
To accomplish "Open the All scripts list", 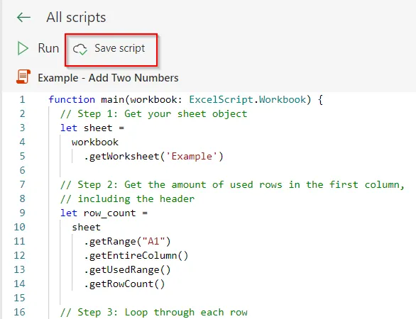I will tap(76, 18).
